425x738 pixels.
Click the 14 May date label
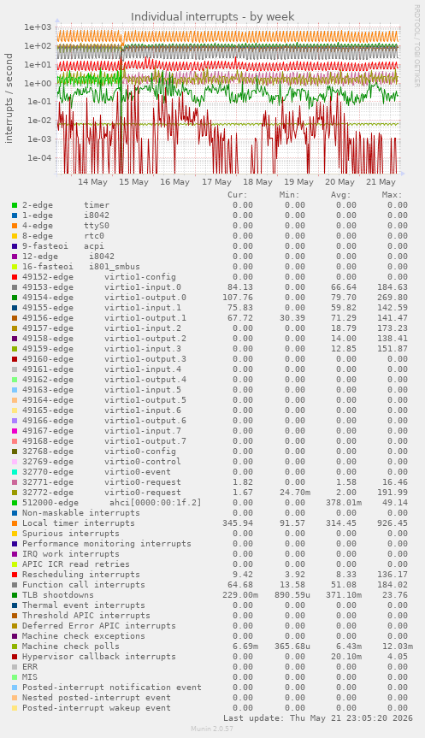click(92, 181)
